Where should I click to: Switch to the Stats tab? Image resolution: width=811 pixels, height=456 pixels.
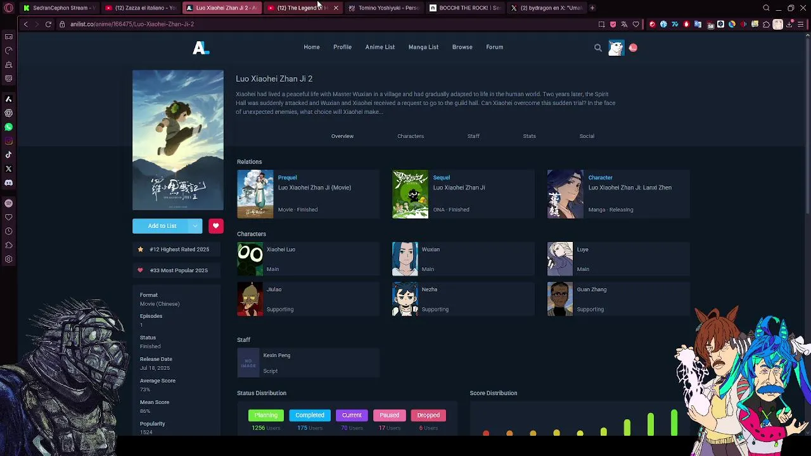[529, 136]
